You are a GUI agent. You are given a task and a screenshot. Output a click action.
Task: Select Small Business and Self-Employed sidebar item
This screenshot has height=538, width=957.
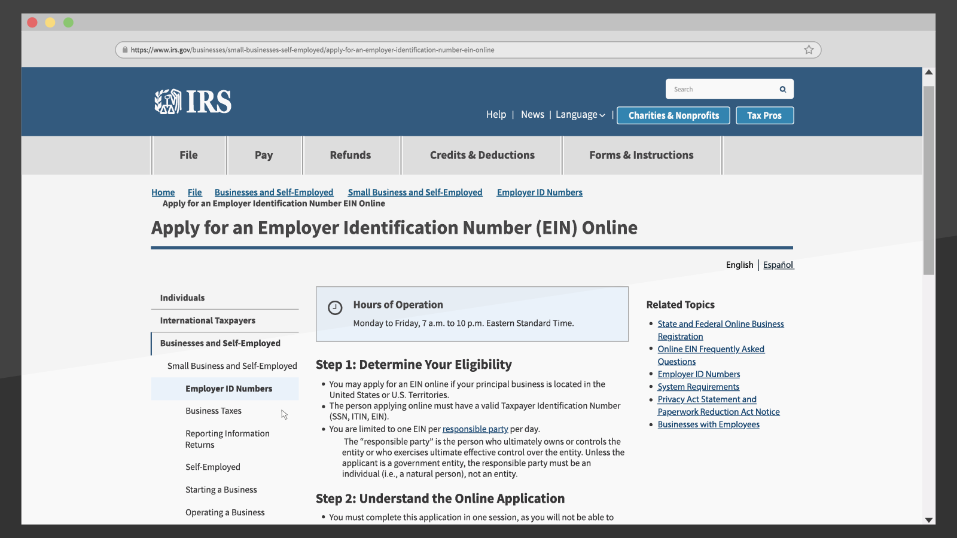[232, 366]
